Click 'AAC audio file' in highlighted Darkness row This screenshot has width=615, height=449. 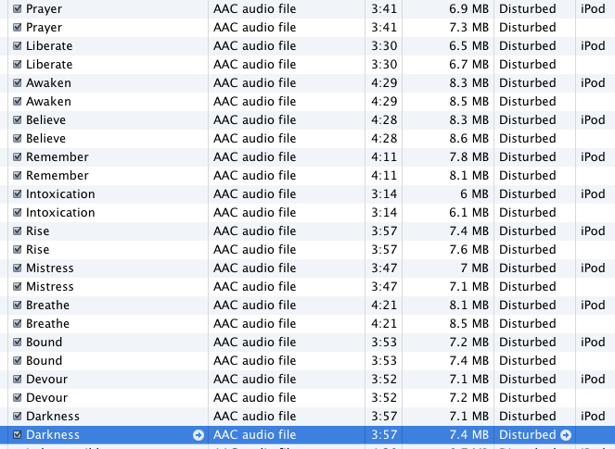pyautogui.click(x=254, y=434)
